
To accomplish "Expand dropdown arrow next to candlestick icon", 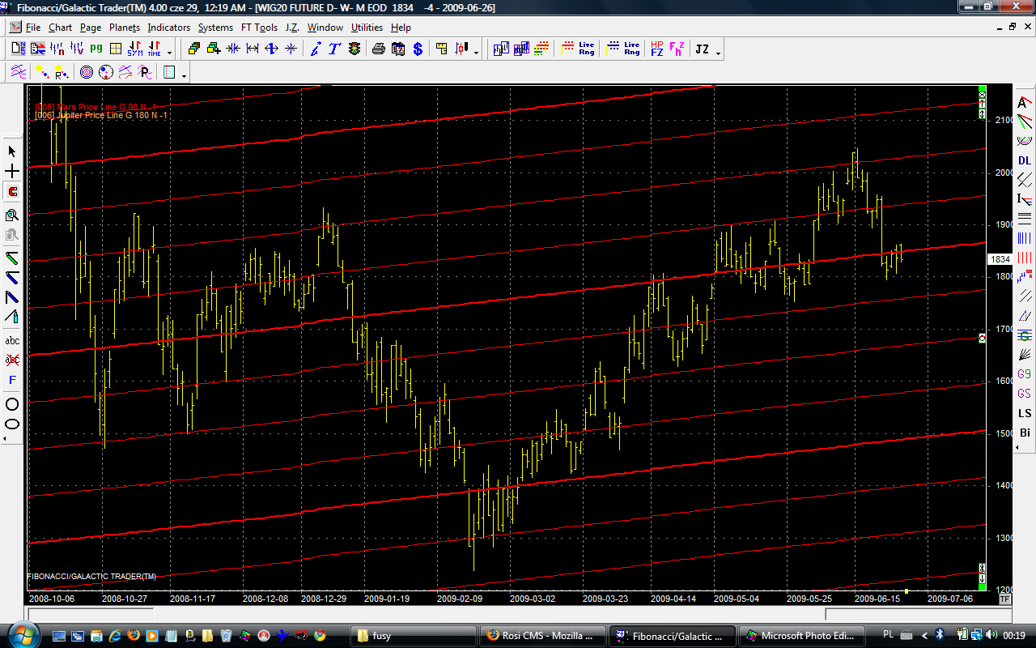I will 476,53.
